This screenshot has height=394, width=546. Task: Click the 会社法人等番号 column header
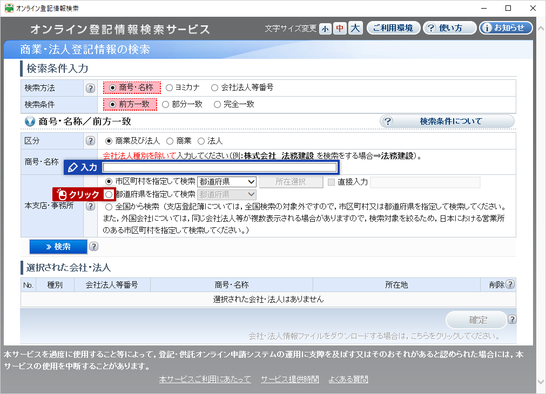coord(112,285)
